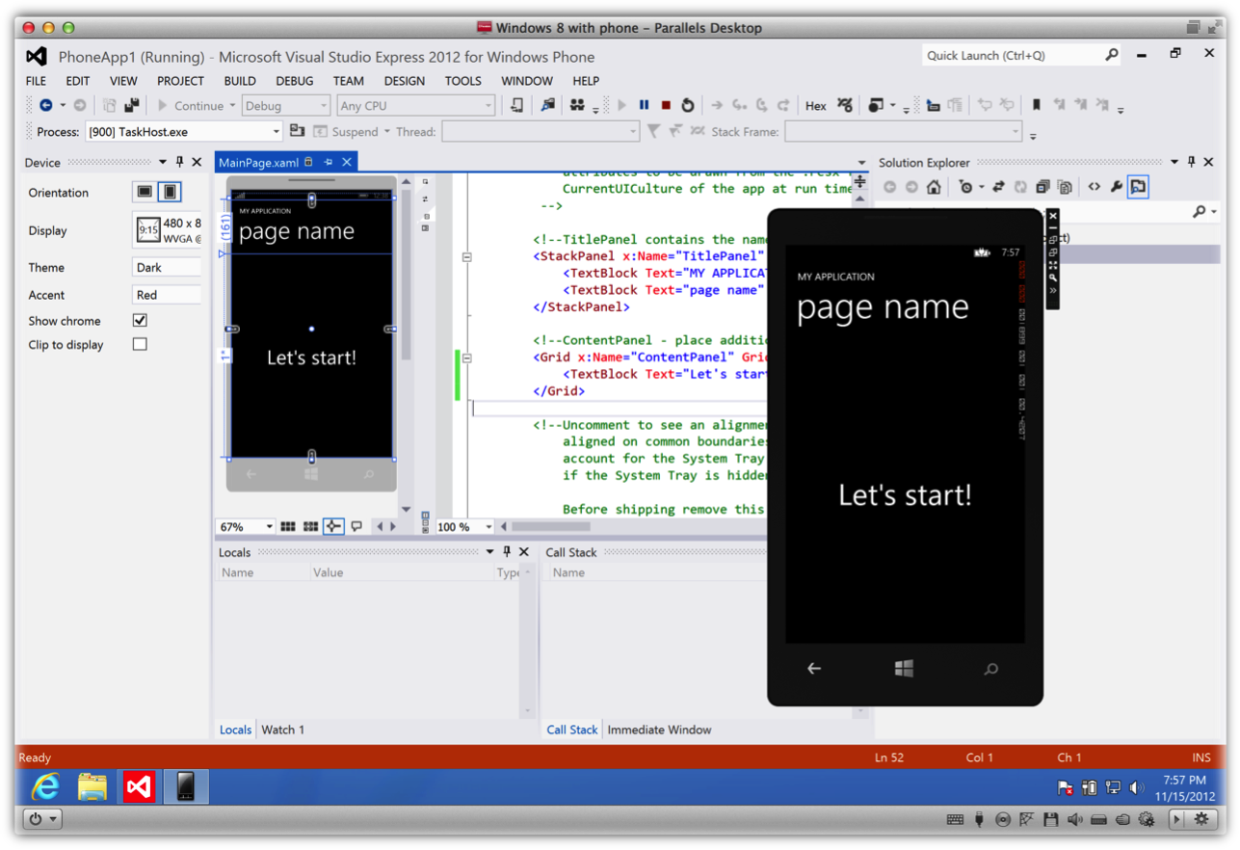
Task: Expand emulator additional tools chevron
Action: coord(1053,290)
